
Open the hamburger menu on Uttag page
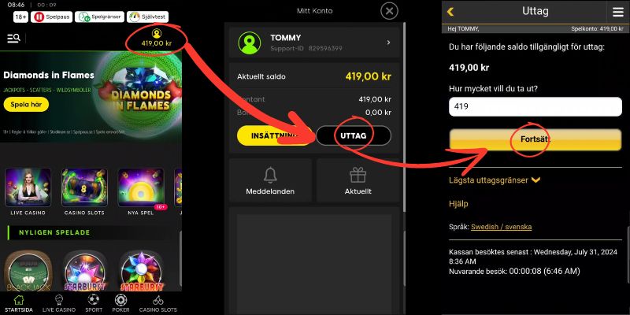[618, 12]
